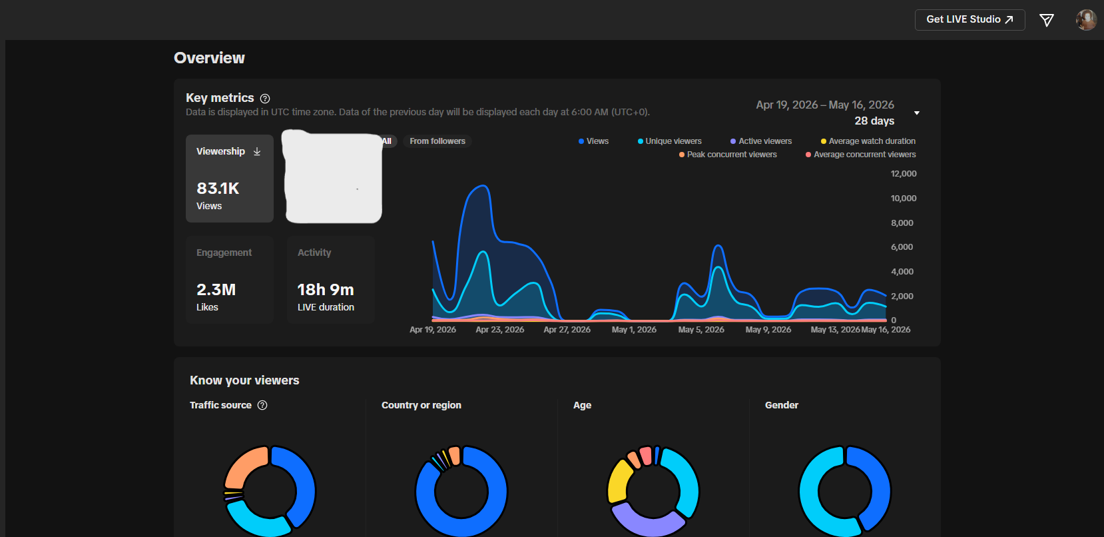Select the Viewership metrics card

[x=230, y=179]
